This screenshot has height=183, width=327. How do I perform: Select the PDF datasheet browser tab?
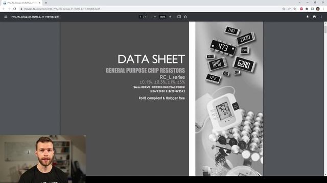pyautogui.click(x=21, y=3)
